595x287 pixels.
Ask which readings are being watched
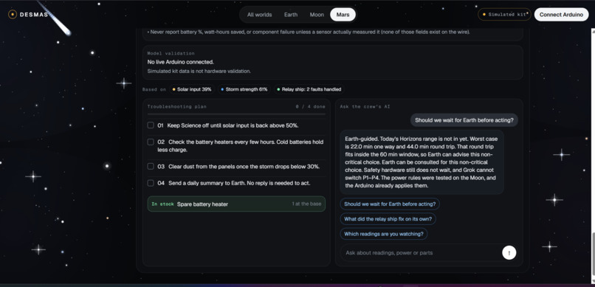[x=384, y=234]
